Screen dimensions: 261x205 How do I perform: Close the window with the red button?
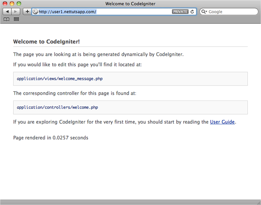pos(5,4)
